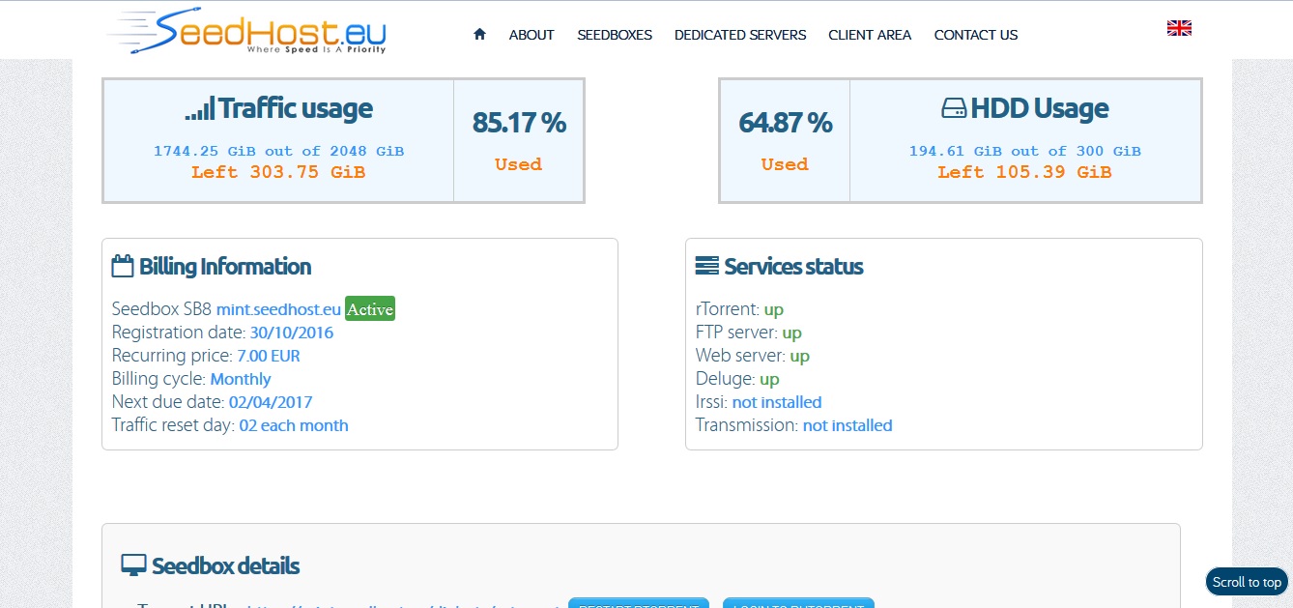1293x608 pixels.
Task: Click the Traffic usage heading
Action: pyautogui.click(x=296, y=108)
